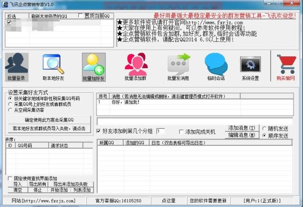Image resolution: width=303 pixels, height=207 pixels.
Task: Click the 开始添加 button
Action: coord(59,190)
